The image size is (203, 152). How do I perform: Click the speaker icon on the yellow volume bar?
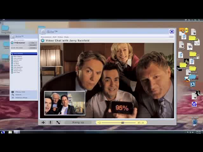[99, 123]
